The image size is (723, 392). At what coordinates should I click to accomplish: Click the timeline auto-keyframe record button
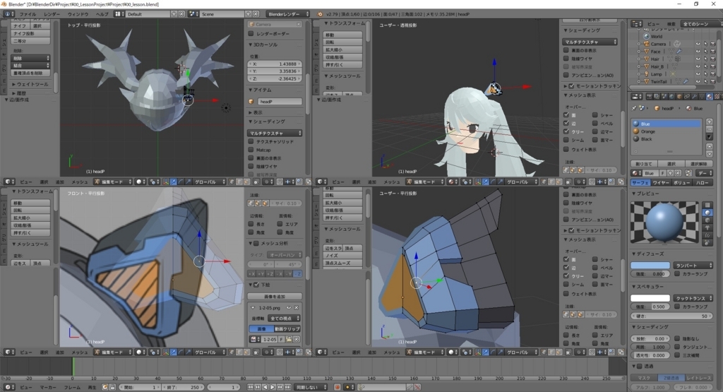click(x=337, y=387)
